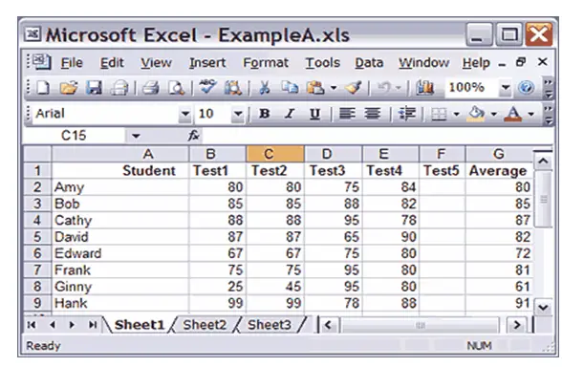Click the vertical scrollbar down arrow
Image resolution: width=562 pixels, height=367 pixels.
543,307
